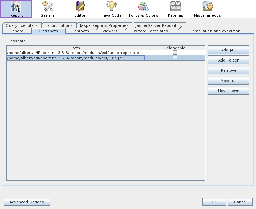This screenshot has height=209, width=256.
Task: Open the Keymap options category
Action: [x=176, y=9]
